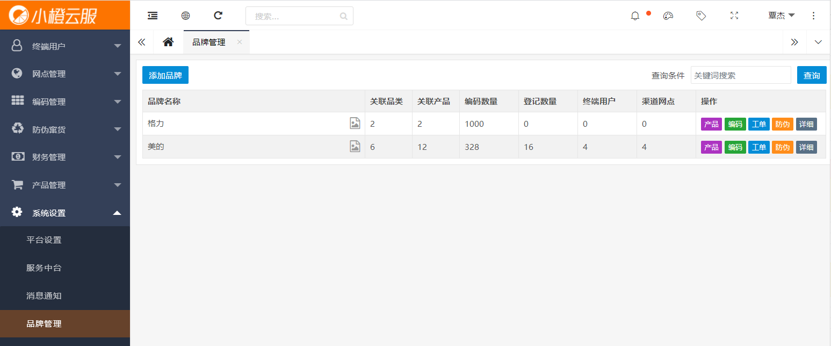Collapse the 系统设置 menu arrow
Screen dimensions: 831x346
pyautogui.click(x=118, y=213)
